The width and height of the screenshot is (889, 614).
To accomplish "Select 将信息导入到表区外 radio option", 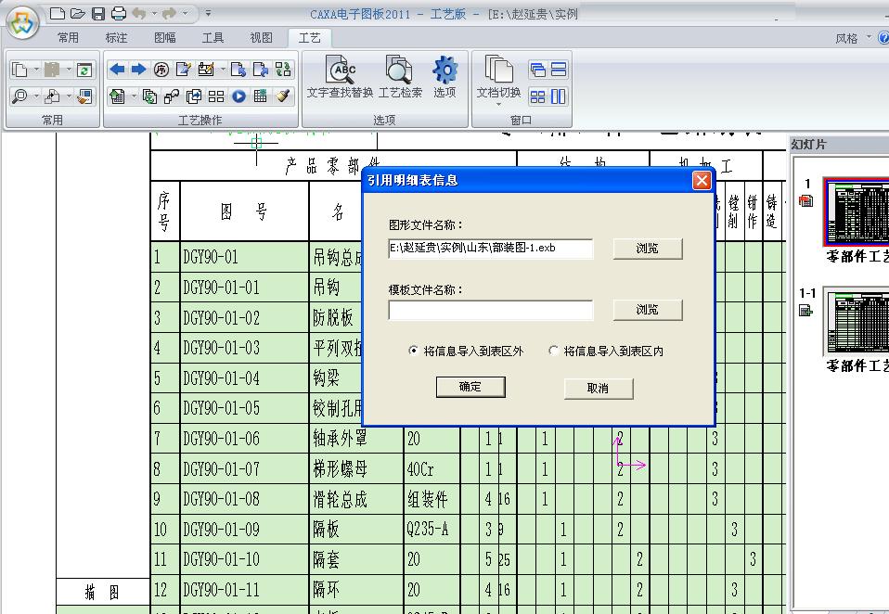I will 414,352.
